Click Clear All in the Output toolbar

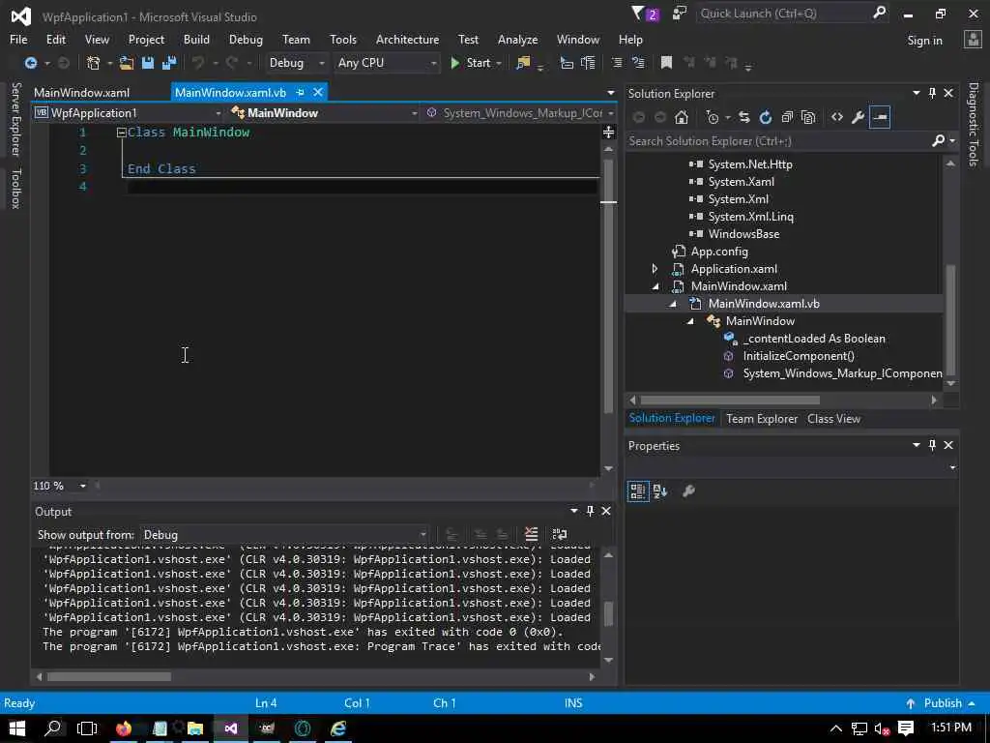click(531, 534)
